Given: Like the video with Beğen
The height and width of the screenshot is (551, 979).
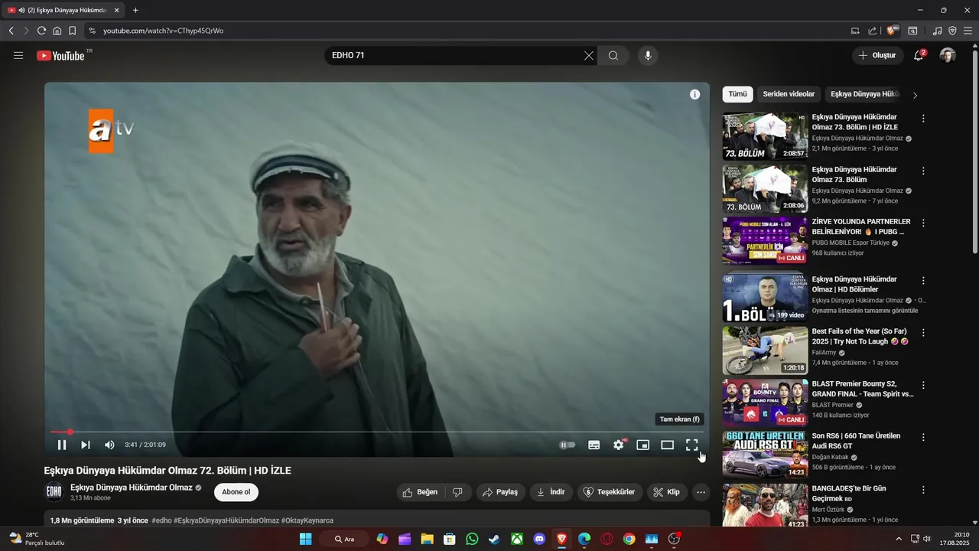Looking at the screenshot, I should click(x=420, y=492).
